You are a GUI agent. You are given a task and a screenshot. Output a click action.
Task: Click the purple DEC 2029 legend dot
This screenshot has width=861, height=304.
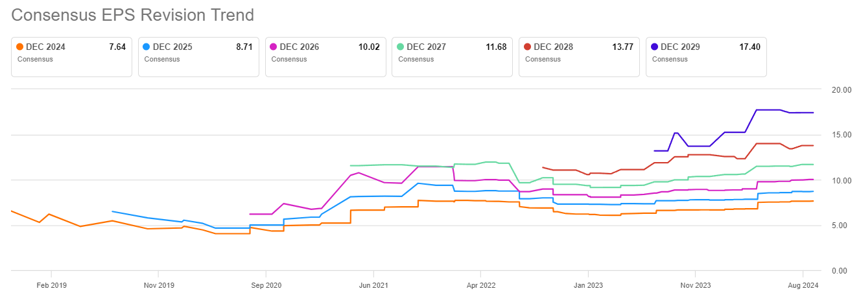pyautogui.click(x=655, y=47)
